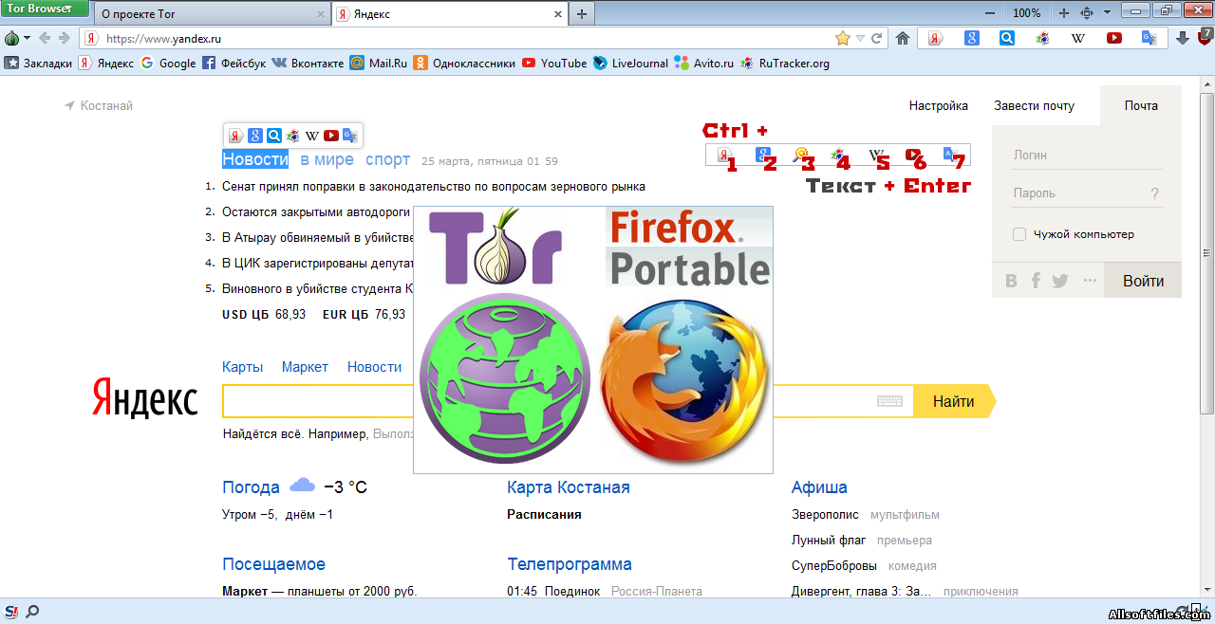The height and width of the screenshot is (624, 1215).
Task: Bookmark this page with the star icon
Action: coord(842,38)
